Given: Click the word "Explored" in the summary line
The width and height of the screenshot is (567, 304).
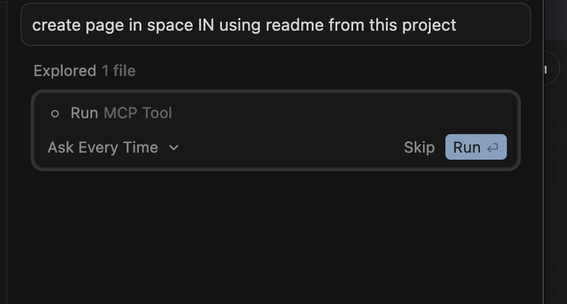Looking at the screenshot, I should [65, 71].
